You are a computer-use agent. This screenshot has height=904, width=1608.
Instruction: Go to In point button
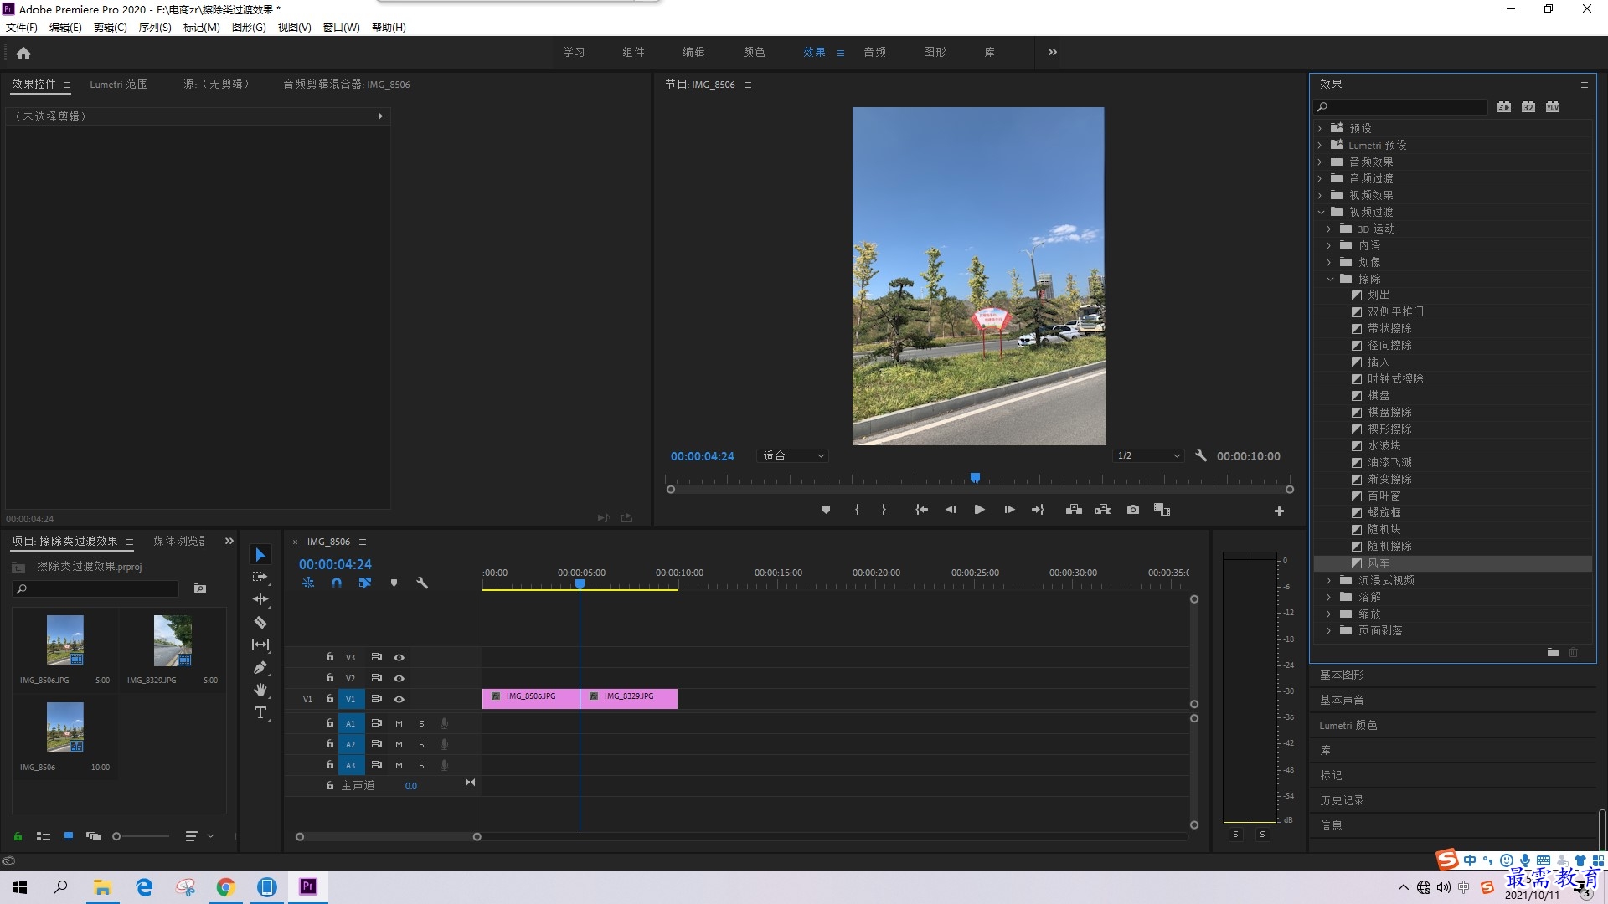click(x=921, y=510)
